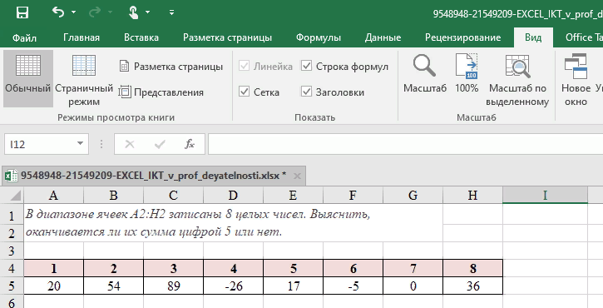Select column D header

(234, 196)
